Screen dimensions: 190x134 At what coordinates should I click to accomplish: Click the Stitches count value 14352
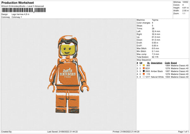pyautogui.click(x=186, y=2)
